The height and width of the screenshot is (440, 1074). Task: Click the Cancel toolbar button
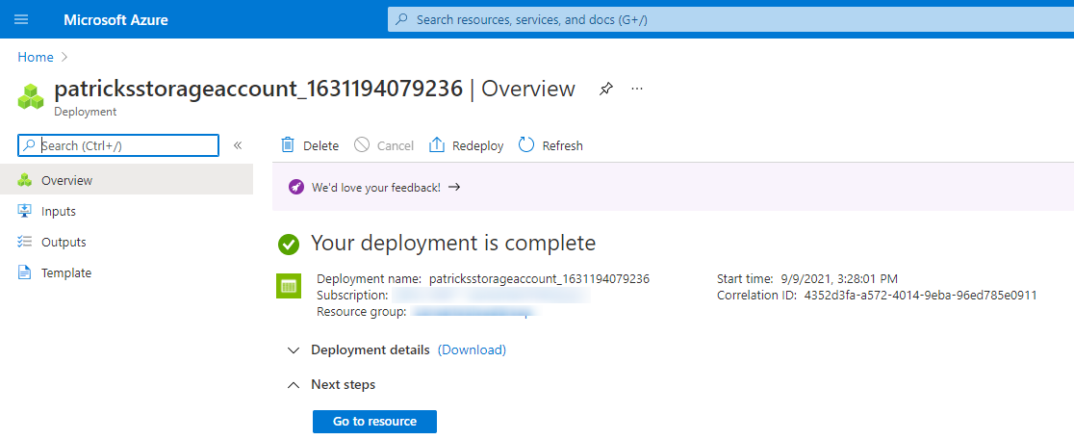coord(384,145)
